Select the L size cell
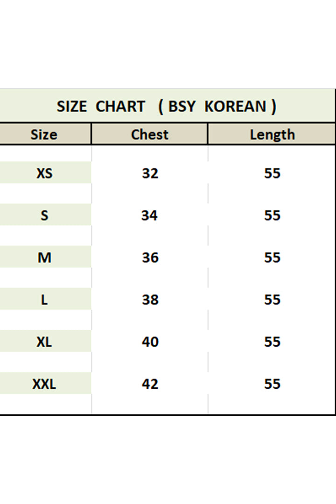 [44, 299]
